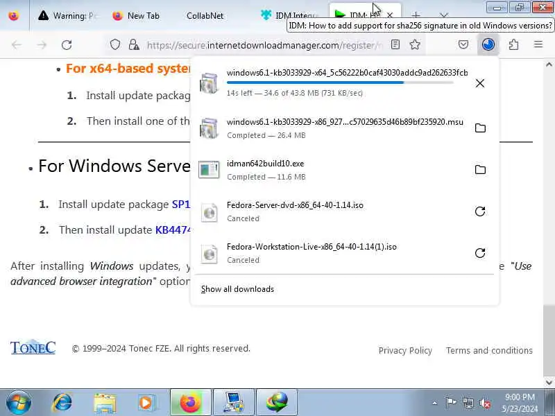
Task: Click the address bar URL field
Action: coord(264,45)
